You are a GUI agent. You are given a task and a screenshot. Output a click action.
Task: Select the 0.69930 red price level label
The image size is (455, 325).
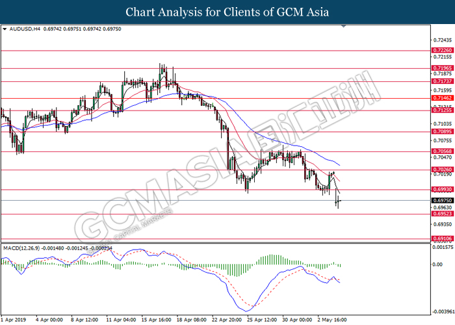pyautogui.click(x=443, y=190)
